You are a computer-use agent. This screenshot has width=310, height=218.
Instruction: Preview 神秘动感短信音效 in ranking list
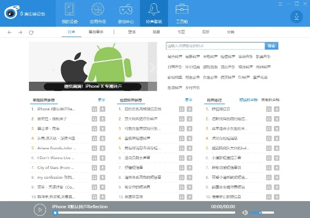pyautogui.click(x=269, y=168)
